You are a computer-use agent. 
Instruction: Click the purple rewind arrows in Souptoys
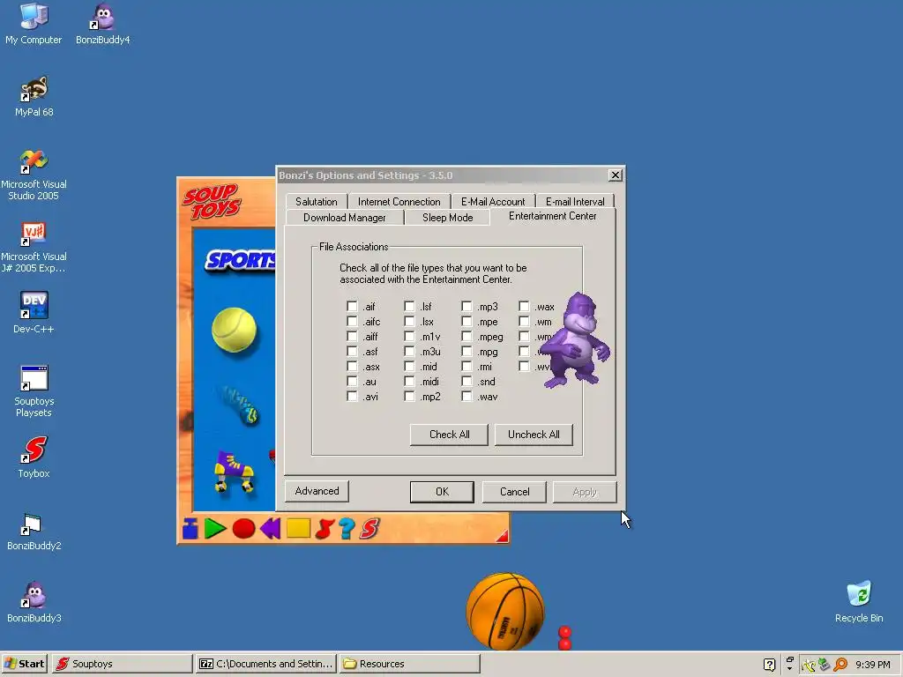click(270, 529)
